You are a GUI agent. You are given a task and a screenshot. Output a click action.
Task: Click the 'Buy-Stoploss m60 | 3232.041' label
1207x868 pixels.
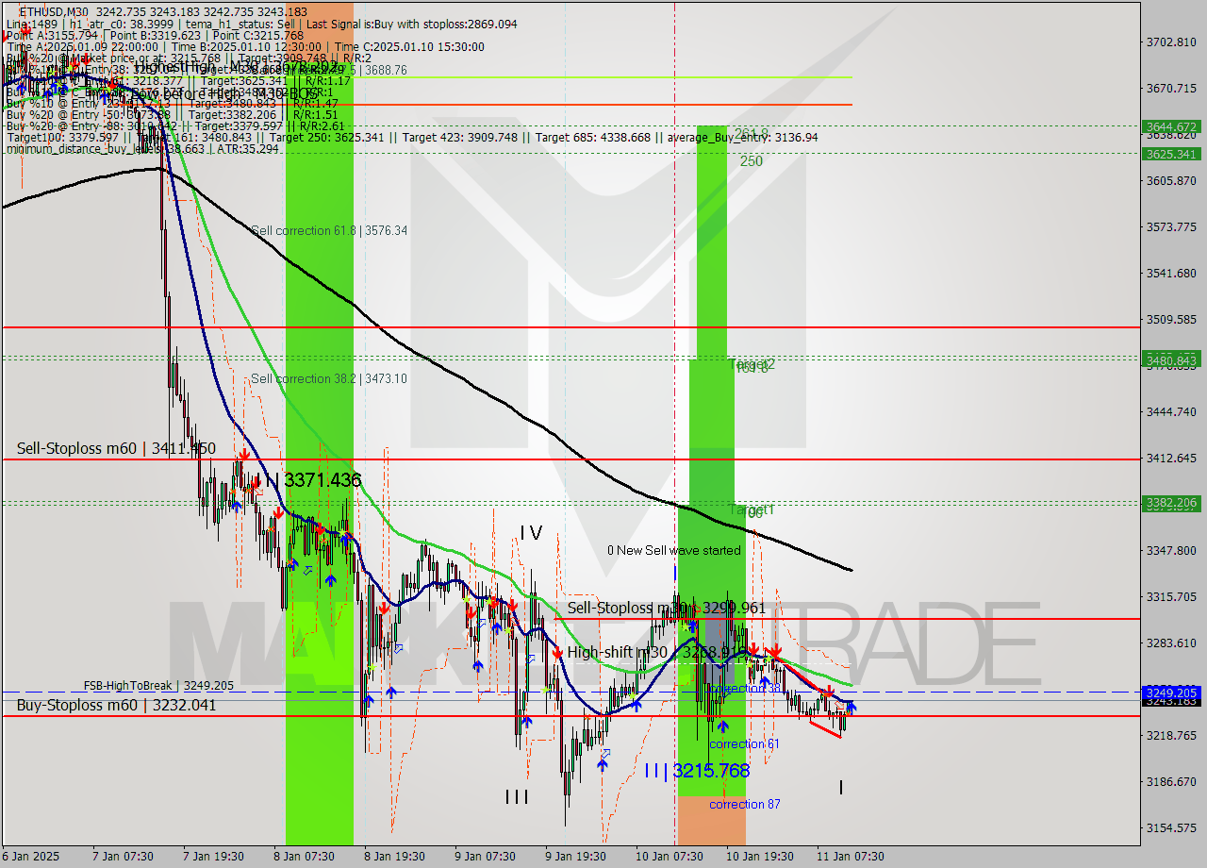[116, 705]
